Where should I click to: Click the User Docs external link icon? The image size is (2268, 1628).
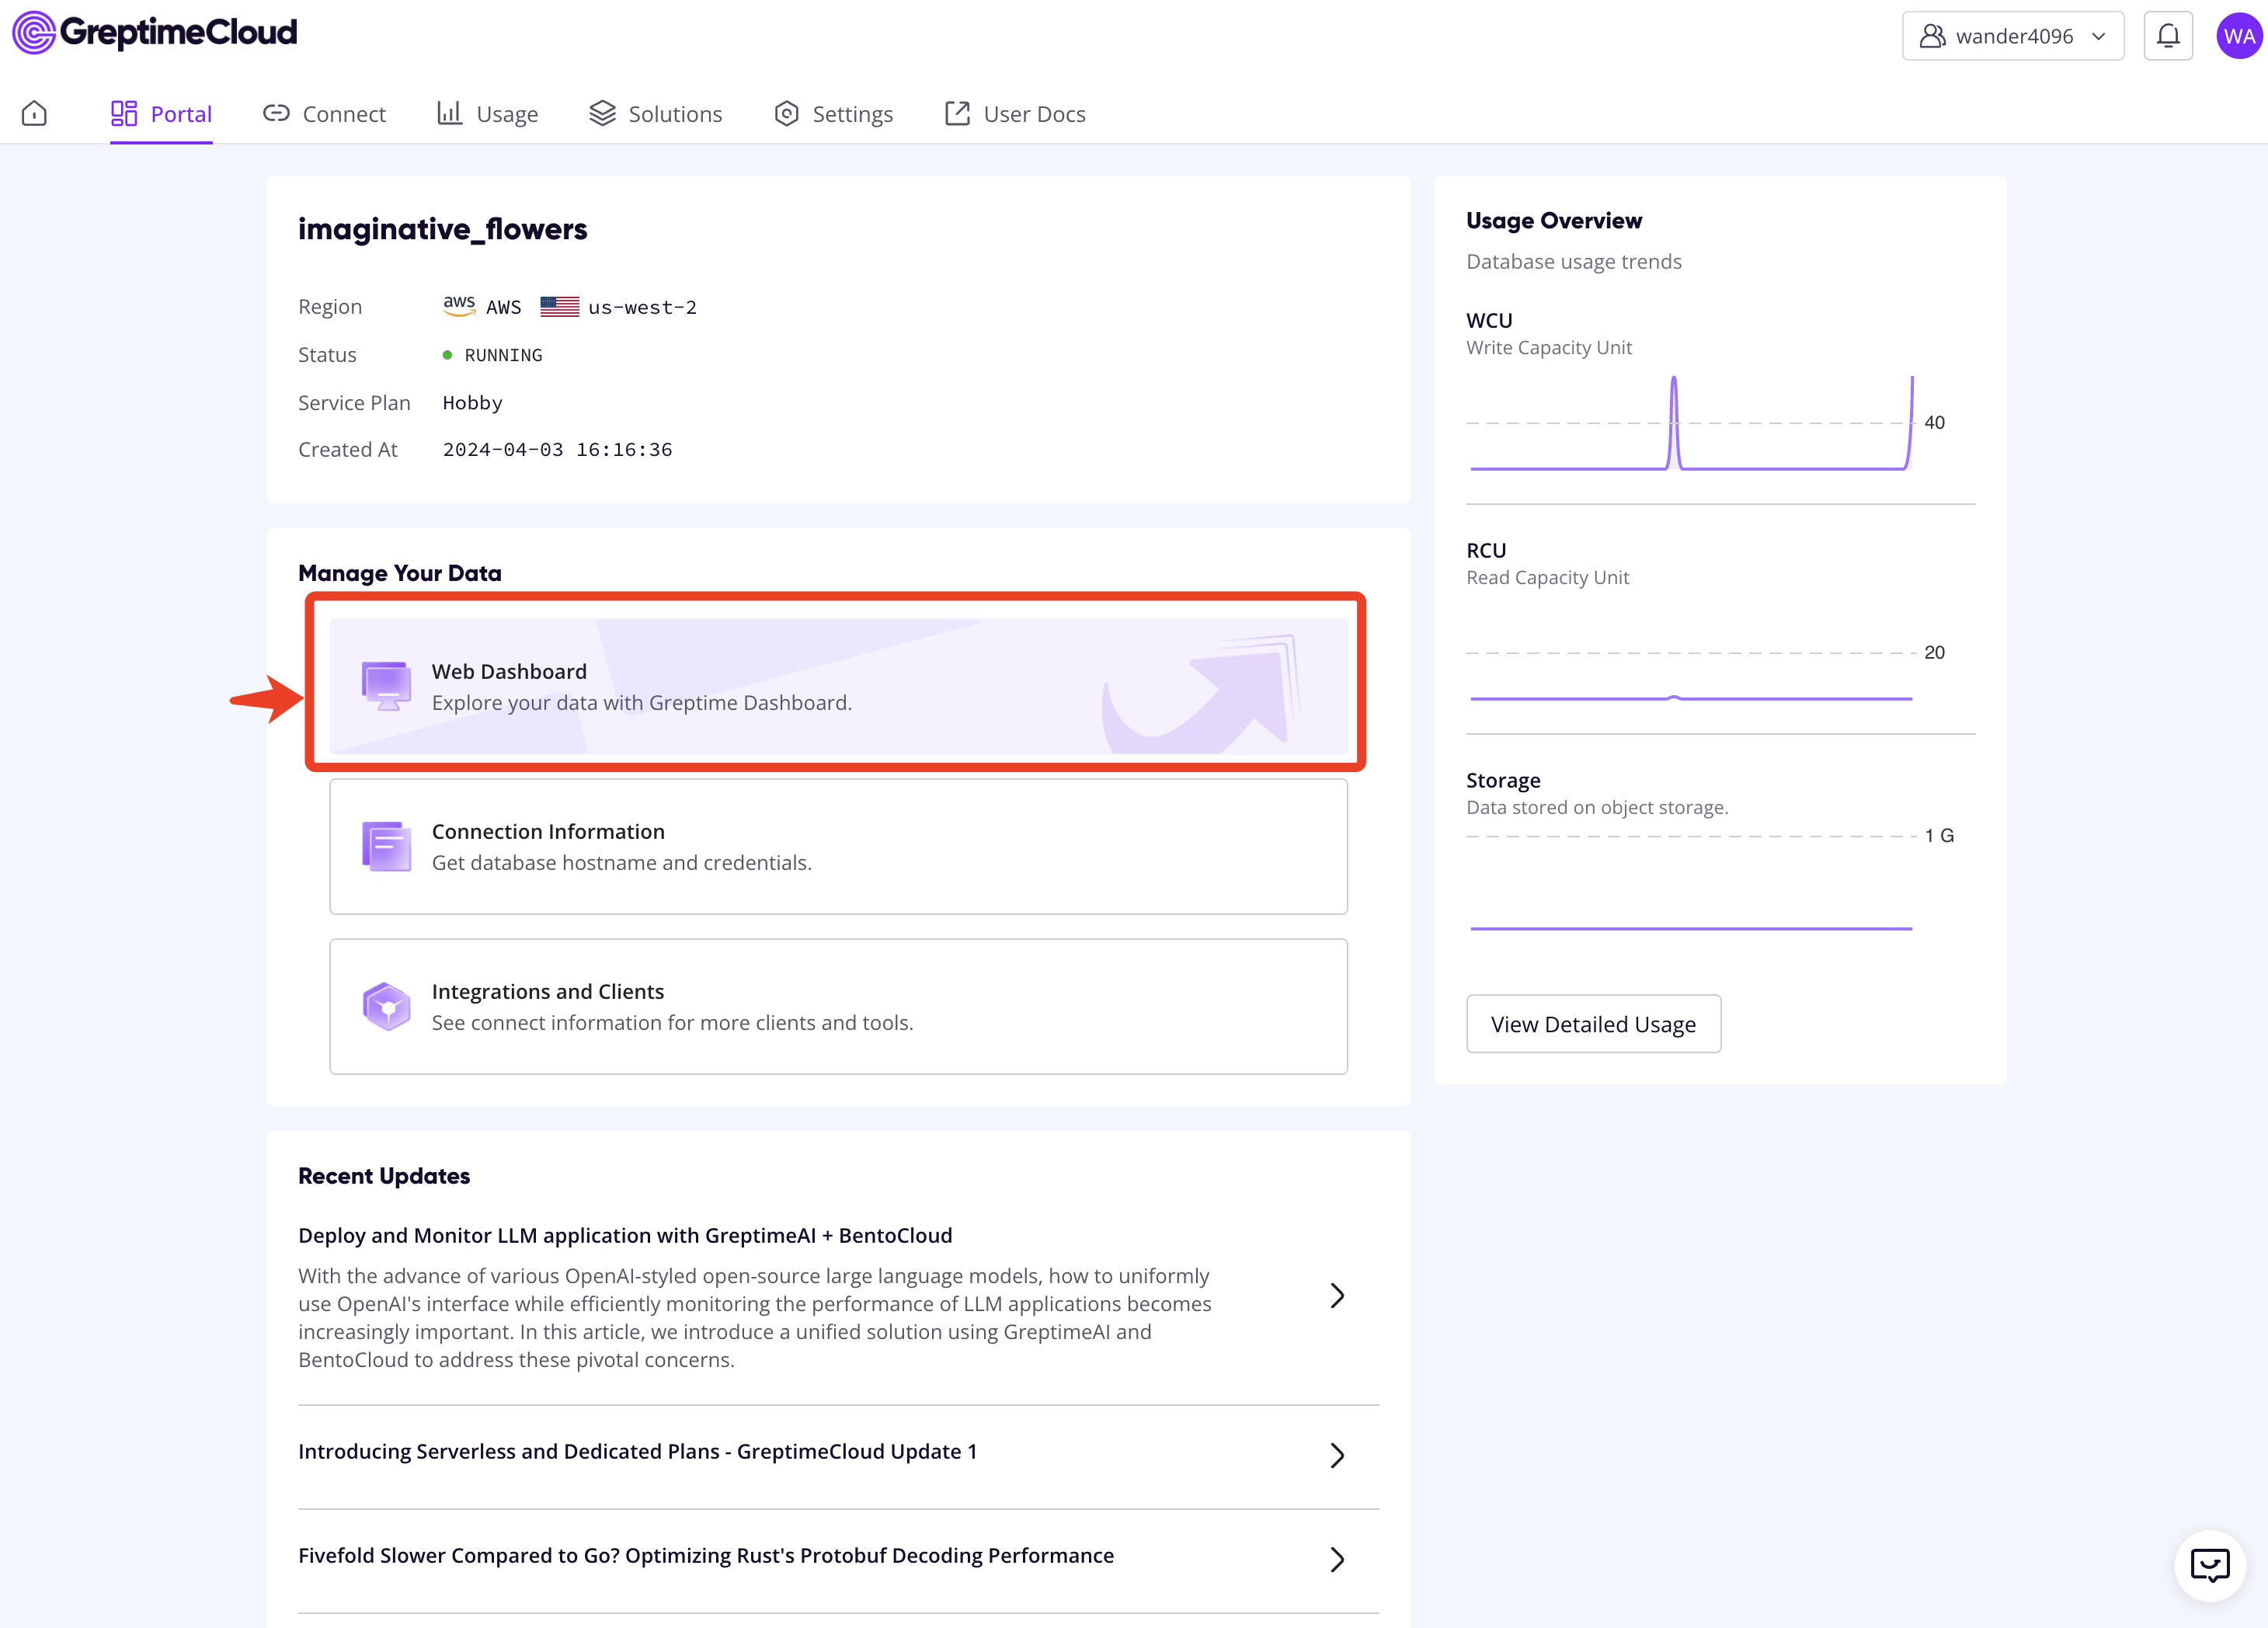tap(958, 113)
